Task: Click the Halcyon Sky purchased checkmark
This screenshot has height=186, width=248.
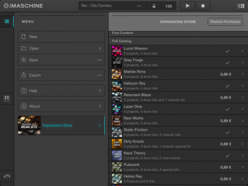Action: coord(228,86)
